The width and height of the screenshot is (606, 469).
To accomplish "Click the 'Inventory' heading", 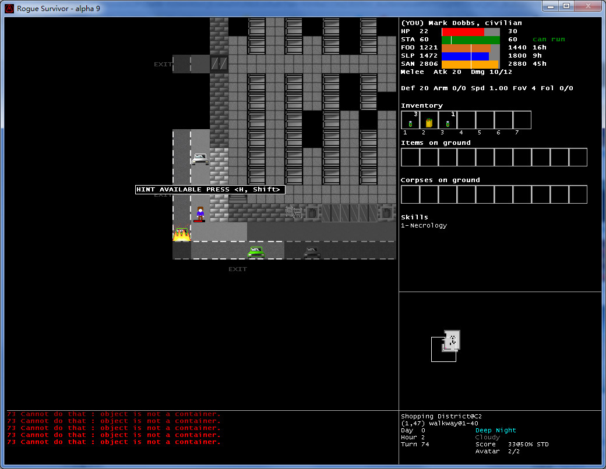I will (422, 105).
